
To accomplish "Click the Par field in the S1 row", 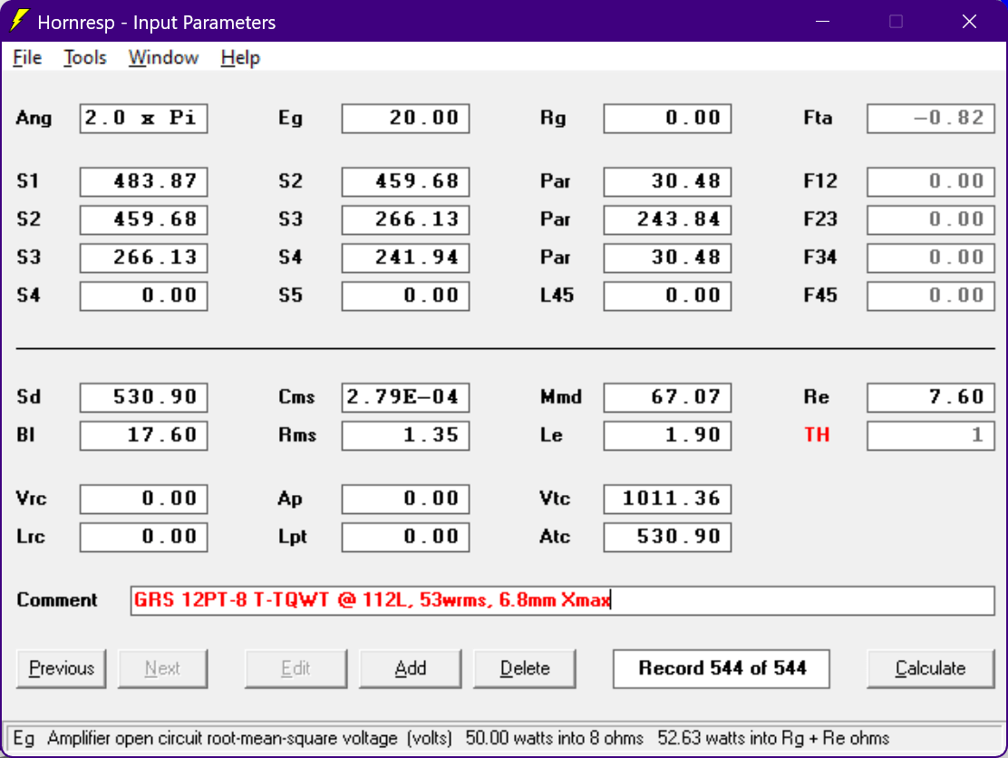I will pyautogui.click(x=667, y=181).
